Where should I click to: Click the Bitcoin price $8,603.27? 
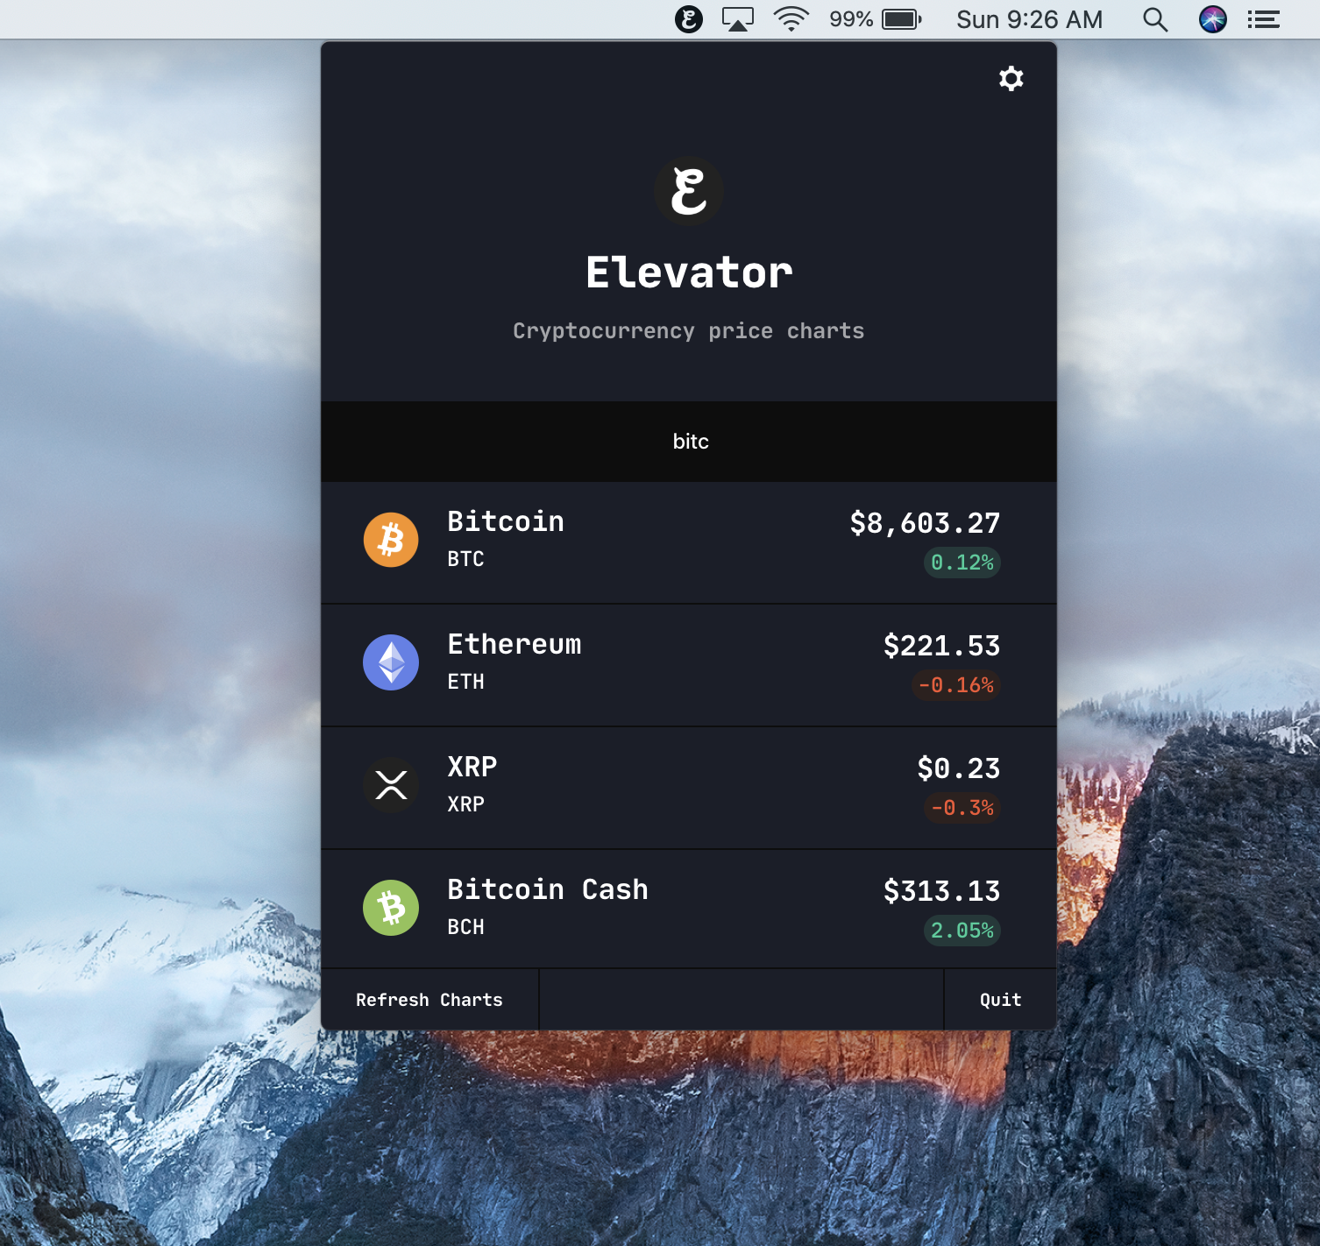tap(925, 523)
